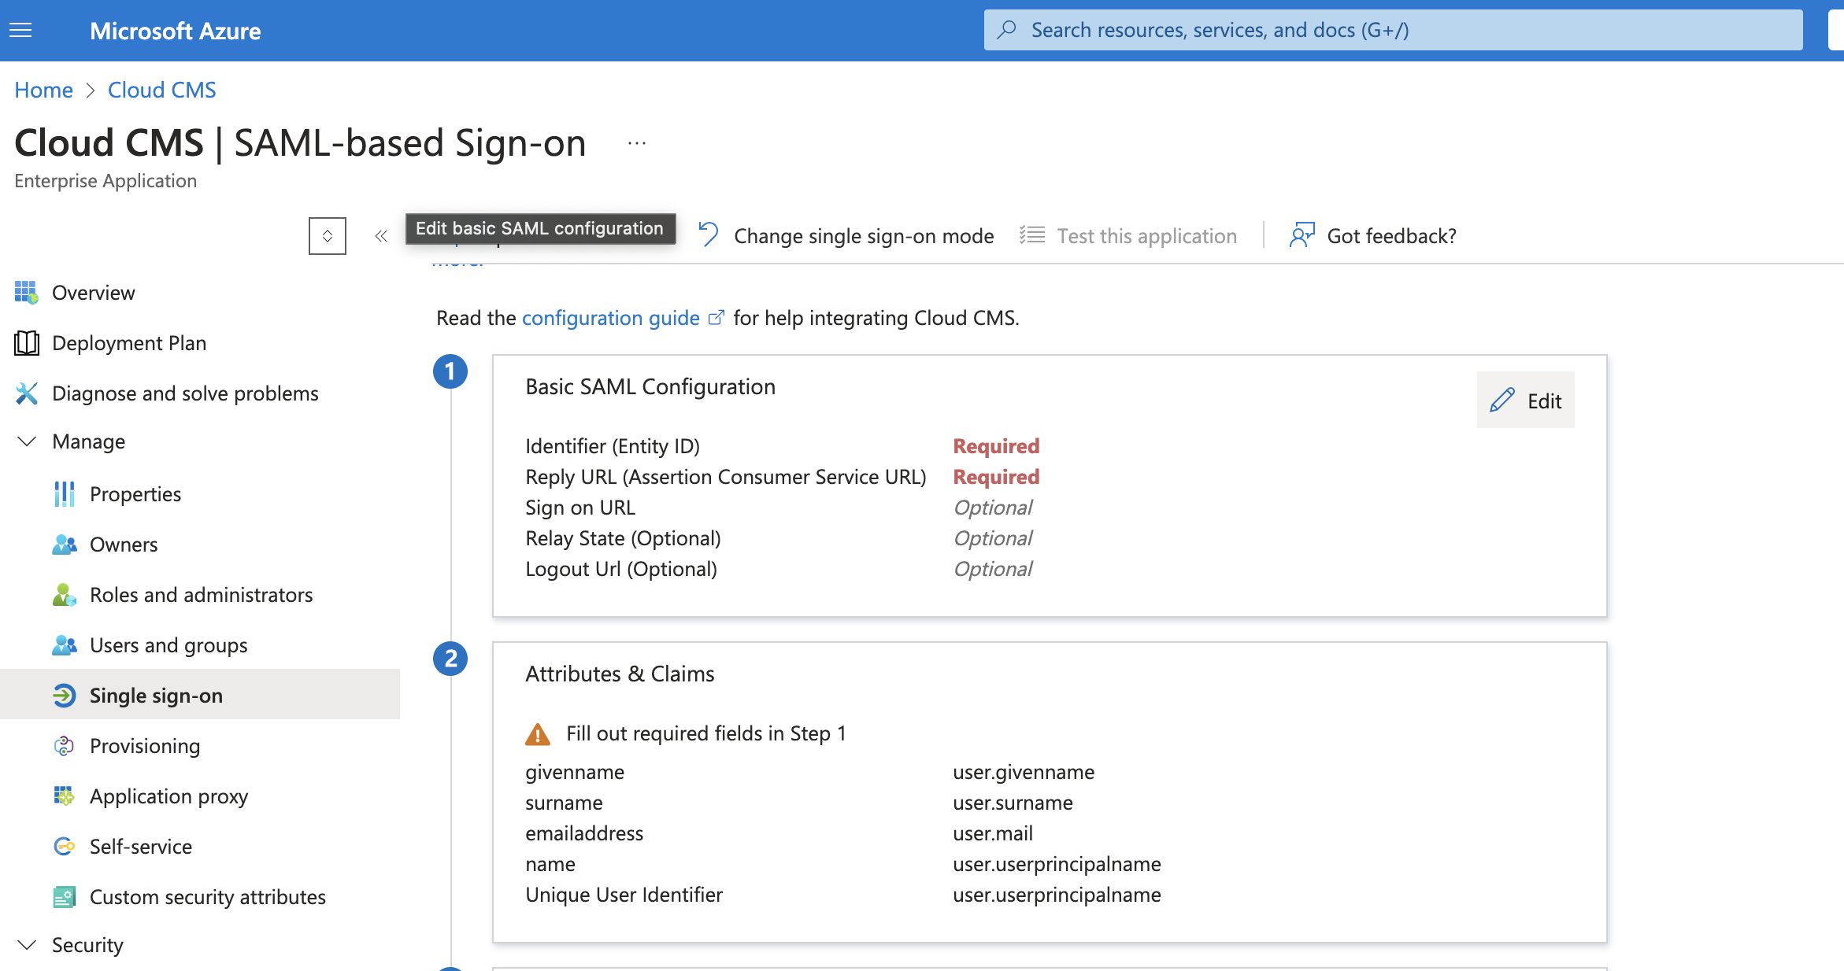This screenshot has width=1844, height=971.
Task: Click the Test this application list icon
Action: [x=1032, y=235]
